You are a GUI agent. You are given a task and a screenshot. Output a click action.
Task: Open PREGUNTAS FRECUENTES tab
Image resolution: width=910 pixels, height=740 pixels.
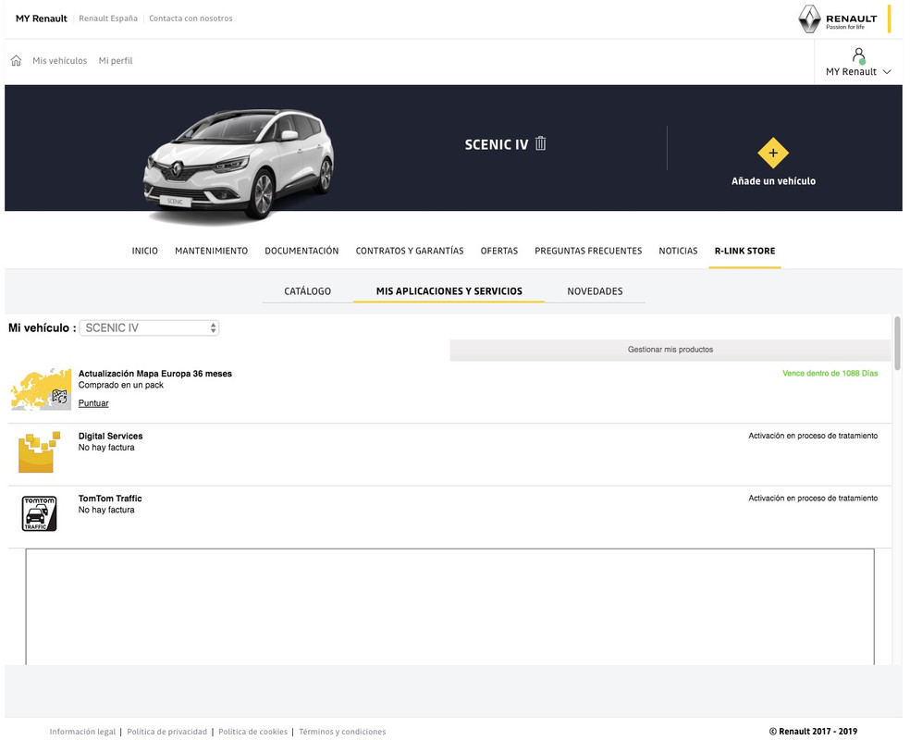click(x=588, y=251)
